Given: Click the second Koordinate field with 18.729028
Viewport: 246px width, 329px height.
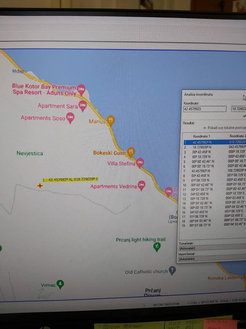Looking at the screenshot, I should point(239,109).
